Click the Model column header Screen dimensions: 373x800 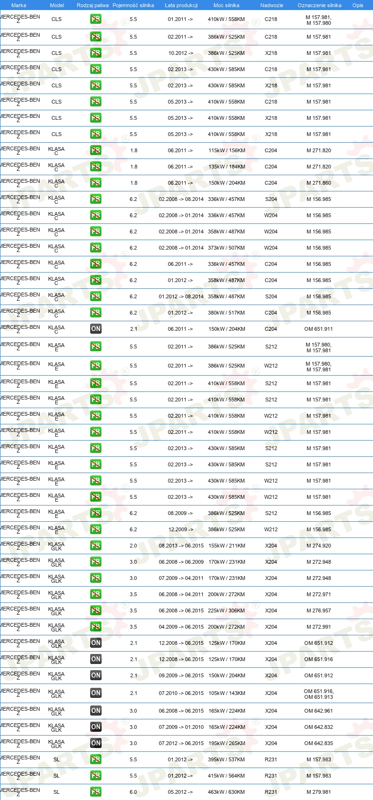(x=57, y=5)
